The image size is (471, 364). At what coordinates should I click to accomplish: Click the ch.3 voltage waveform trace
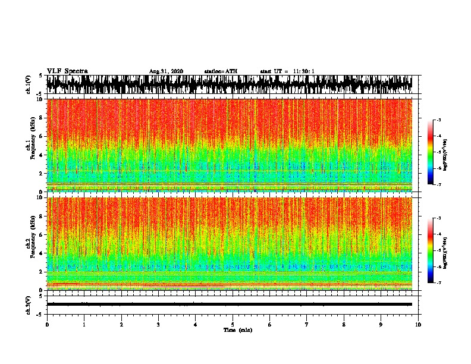230,305
